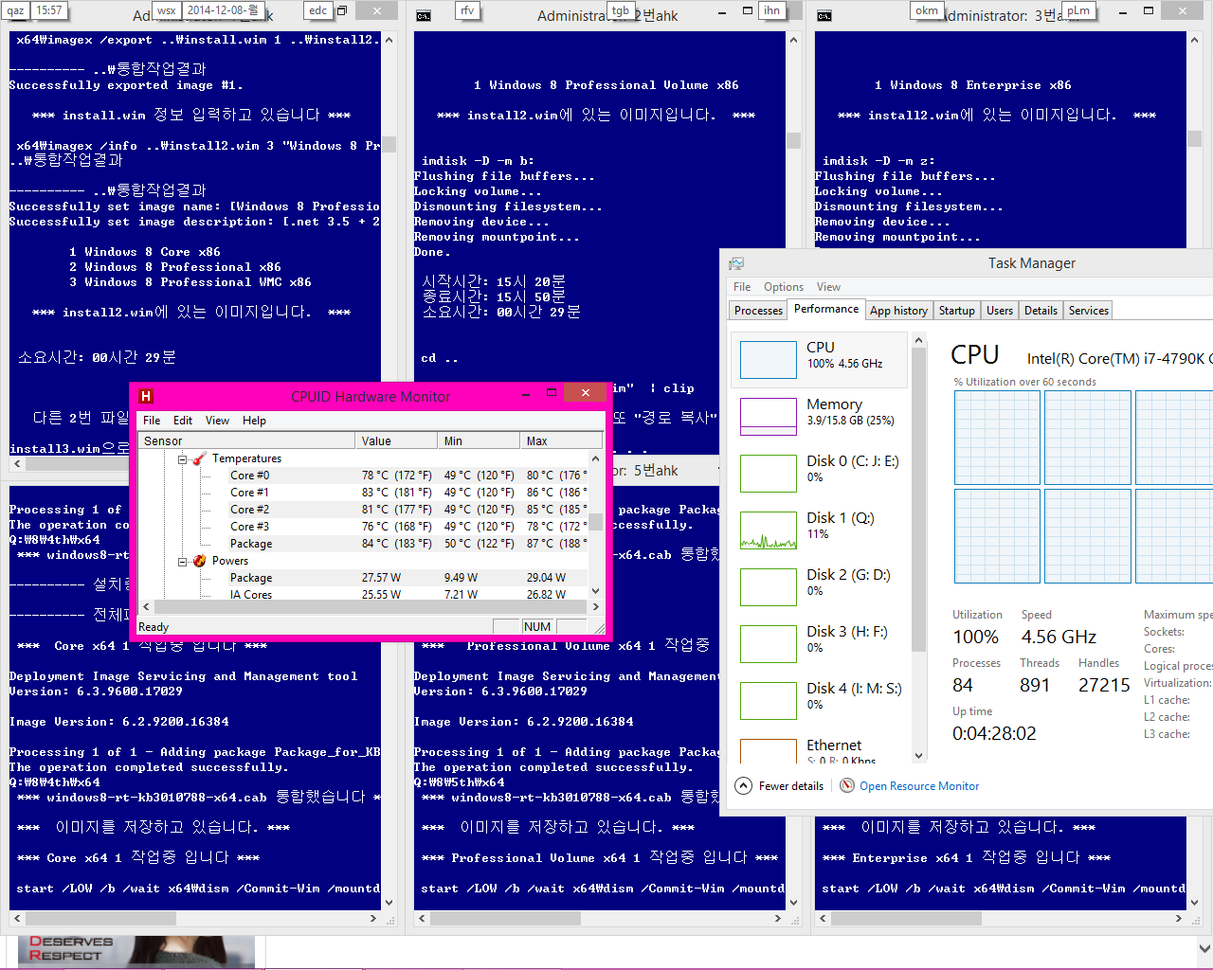Open Task Manager View menu
Screen dimensions: 1213x970
tap(828, 287)
